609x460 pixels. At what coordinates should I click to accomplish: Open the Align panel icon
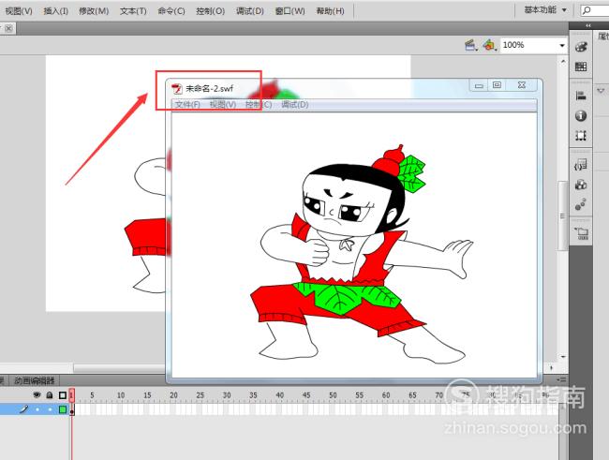pyautogui.click(x=581, y=96)
